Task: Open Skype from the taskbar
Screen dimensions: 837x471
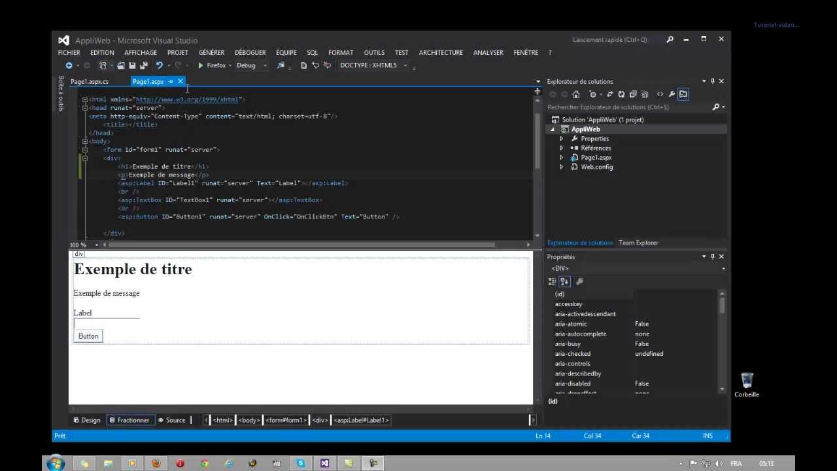Action: 301,463
